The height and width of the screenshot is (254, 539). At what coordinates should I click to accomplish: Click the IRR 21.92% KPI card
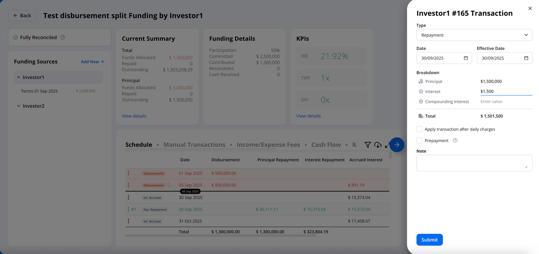pyautogui.click(x=332, y=56)
